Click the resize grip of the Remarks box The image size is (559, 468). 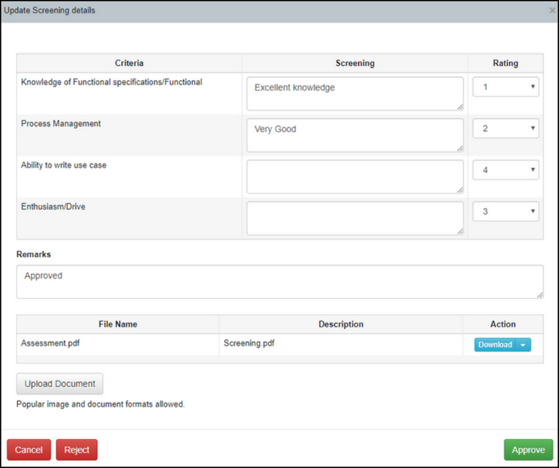point(540,295)
